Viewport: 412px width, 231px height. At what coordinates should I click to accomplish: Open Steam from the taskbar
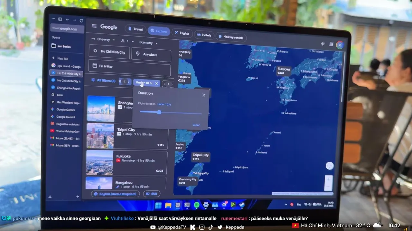242,204
